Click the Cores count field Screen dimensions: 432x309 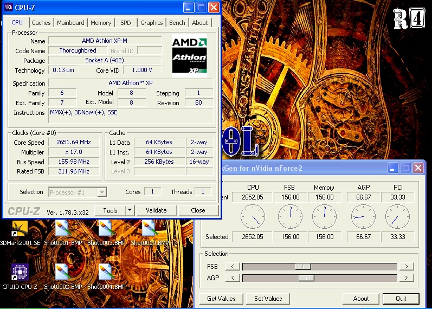pos(152,191)
